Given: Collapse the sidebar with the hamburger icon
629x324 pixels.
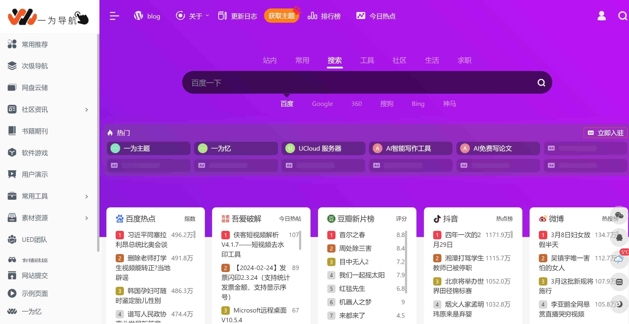Looking at the screenshot, I should click(x=114, y=16).
